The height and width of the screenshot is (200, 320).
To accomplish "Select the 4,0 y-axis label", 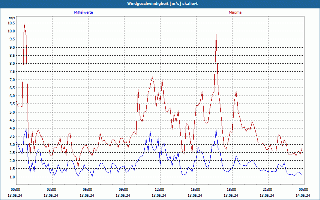I will (x=12, y=128).
